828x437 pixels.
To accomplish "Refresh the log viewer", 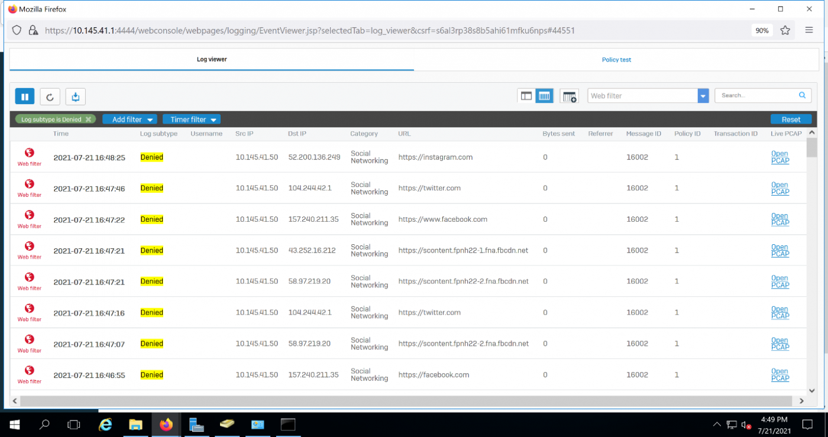I will [50, 96].
